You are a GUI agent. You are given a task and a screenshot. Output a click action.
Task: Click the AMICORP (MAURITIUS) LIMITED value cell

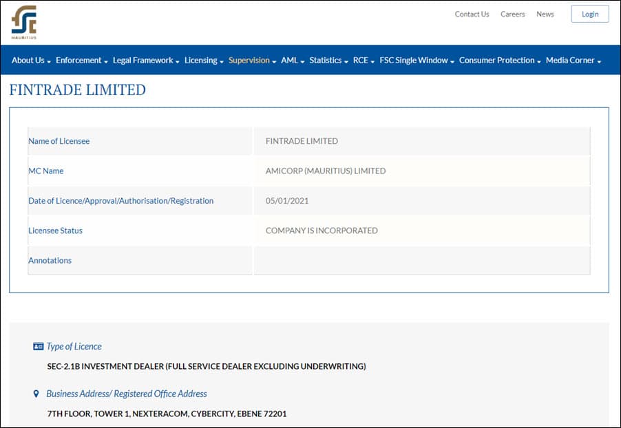click(x=326, y=171)
